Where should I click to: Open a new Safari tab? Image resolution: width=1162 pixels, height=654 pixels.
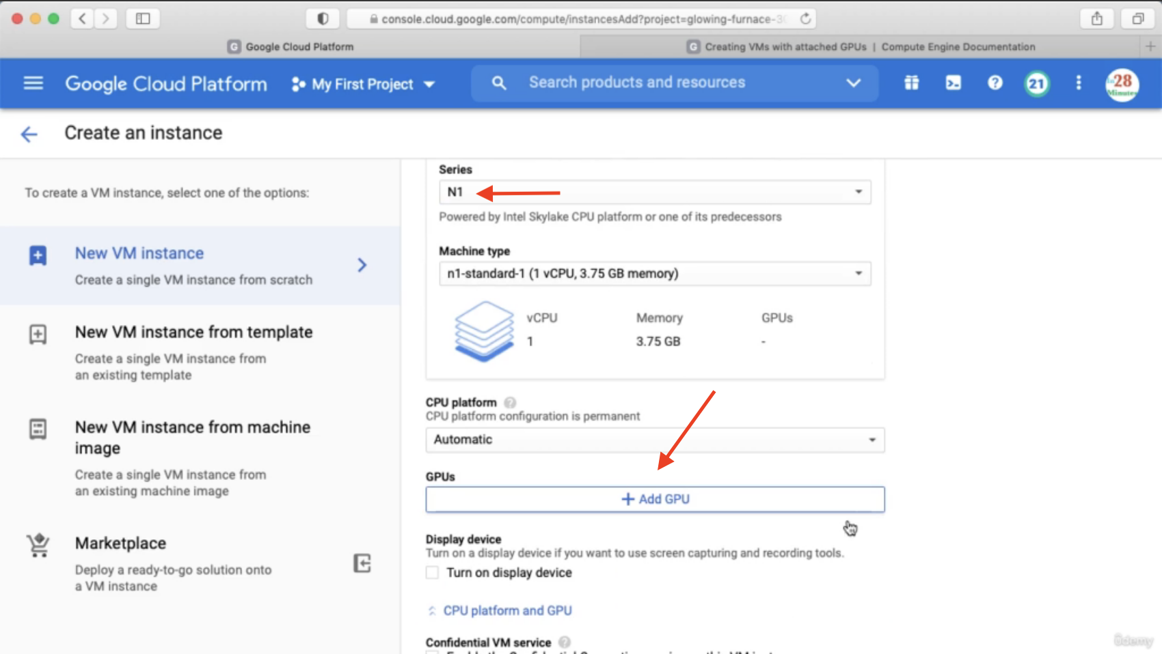1150,46
